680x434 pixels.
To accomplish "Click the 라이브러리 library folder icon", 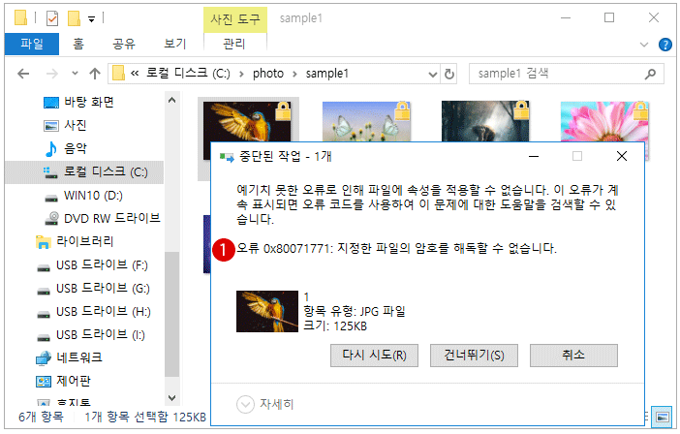I will (x=43, y=242).
